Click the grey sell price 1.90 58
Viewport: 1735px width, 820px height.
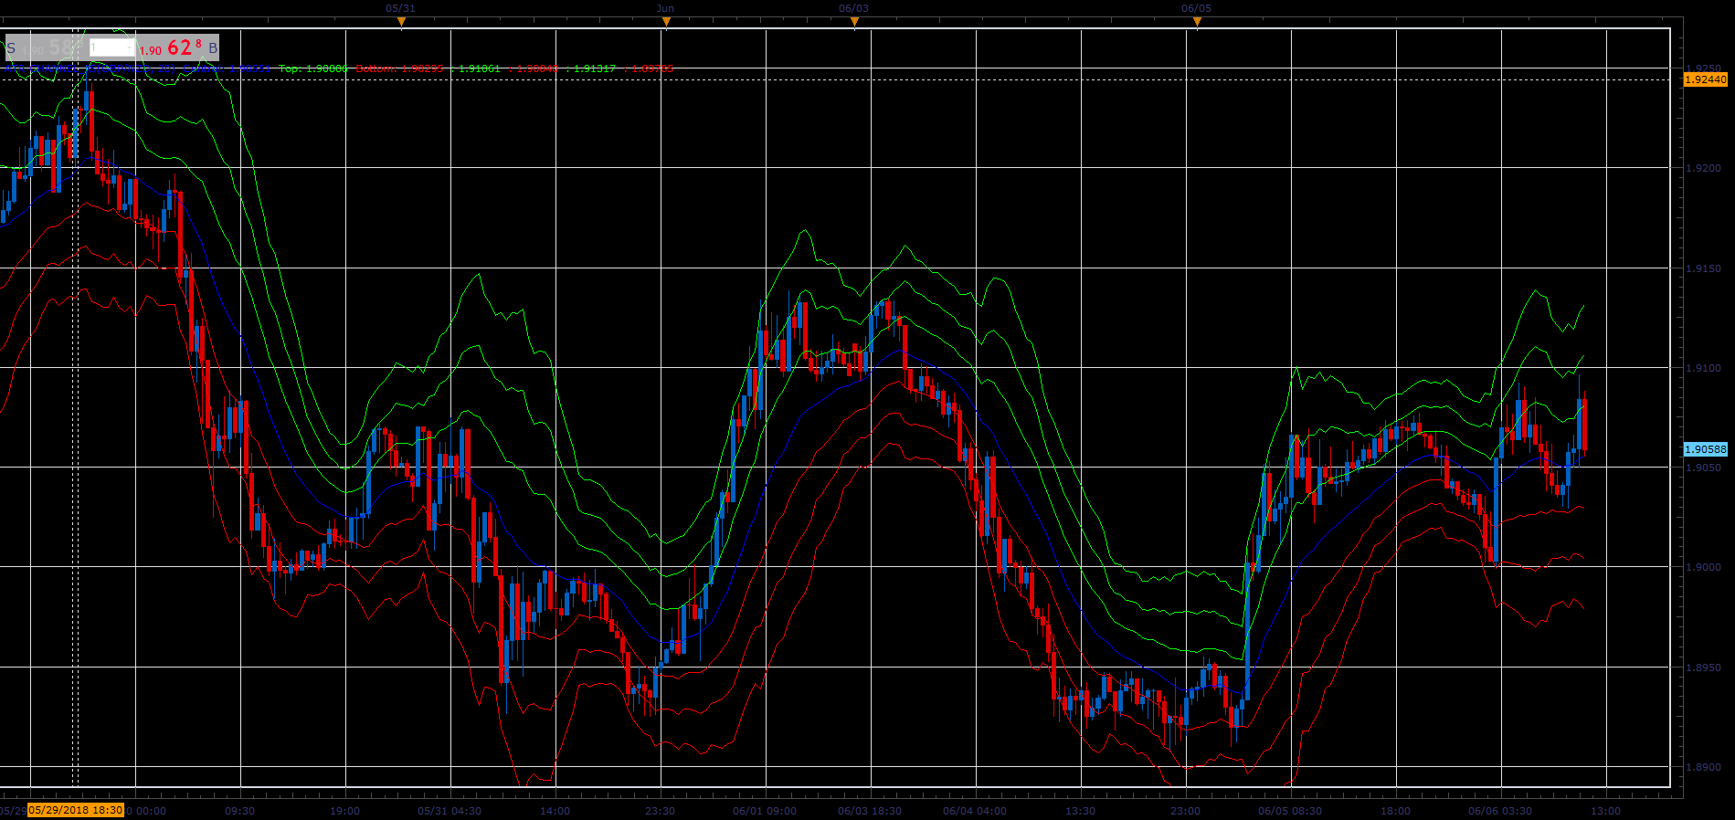(53, 48)
